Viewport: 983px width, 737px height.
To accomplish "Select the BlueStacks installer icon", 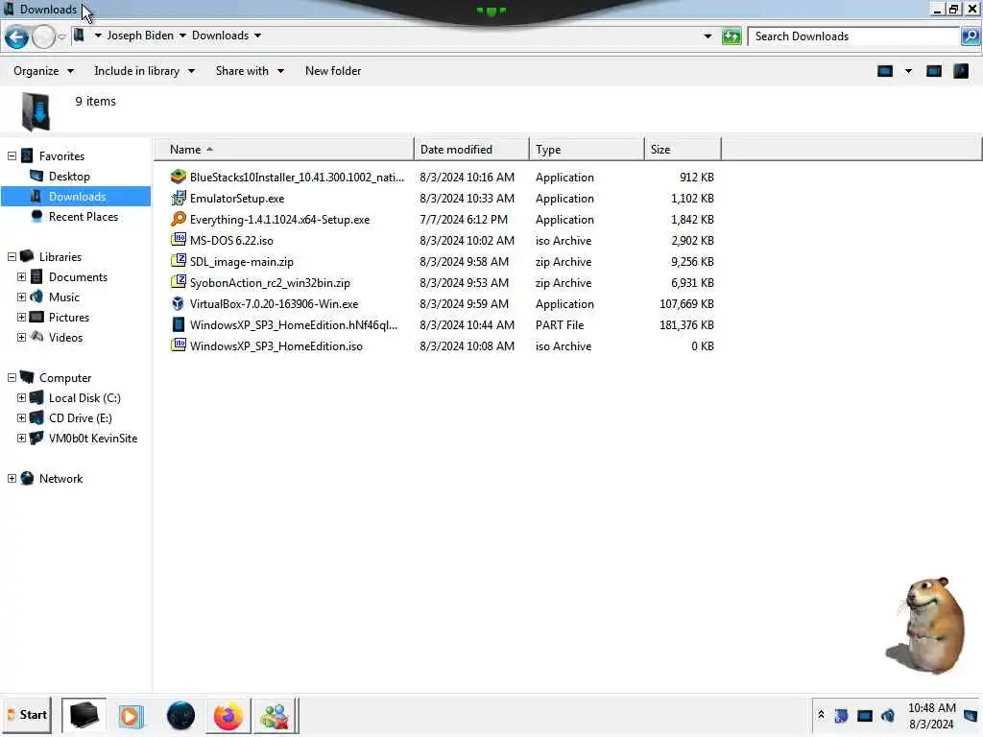I will 179,177.
